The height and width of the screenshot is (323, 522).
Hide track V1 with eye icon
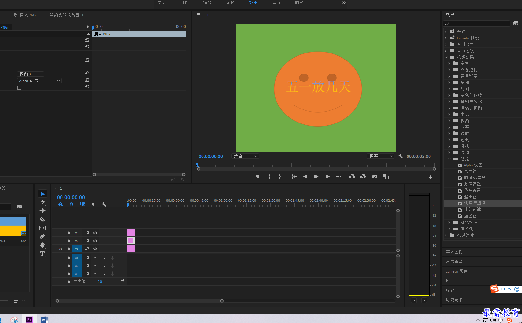95,249
